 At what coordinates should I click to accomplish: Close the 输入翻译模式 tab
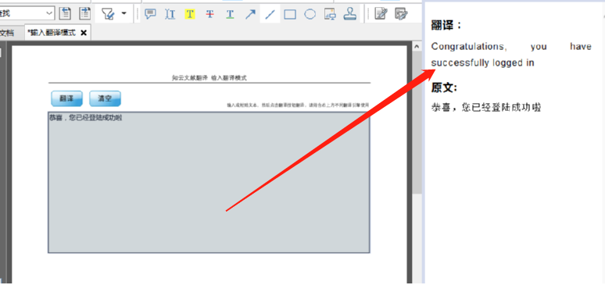click(84, 33)
